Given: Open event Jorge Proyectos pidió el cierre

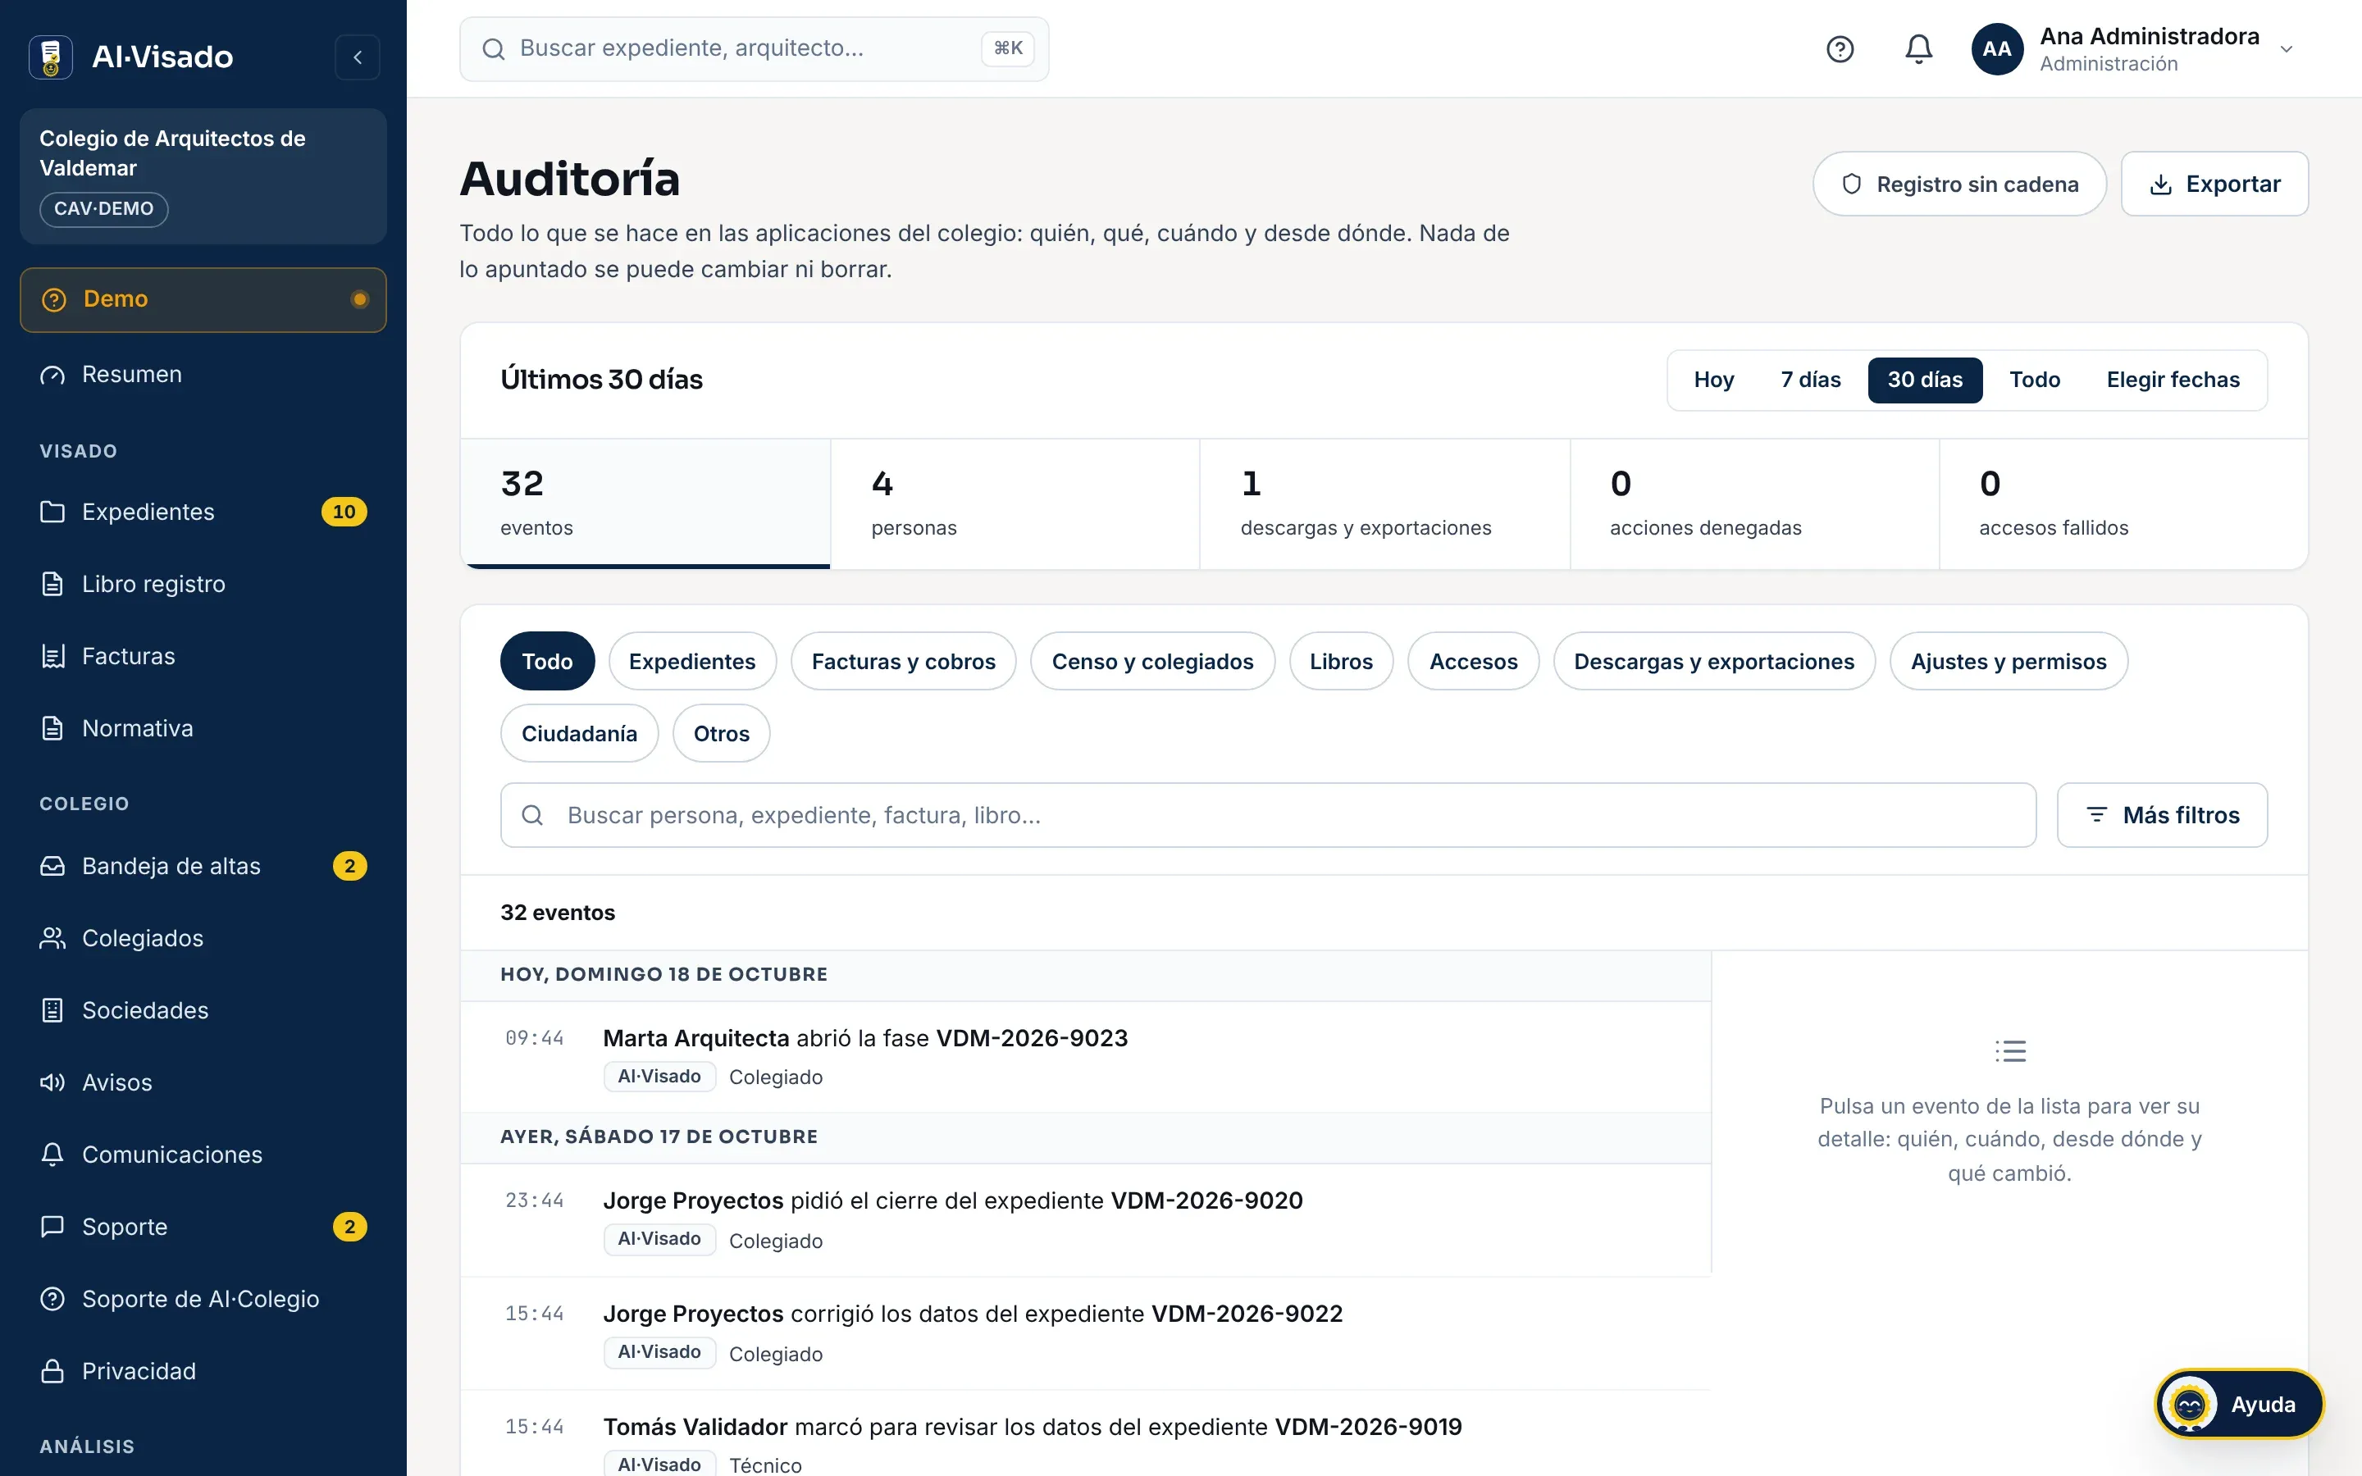Looking at the screenshot, I should click(x=1085, y=1219).
